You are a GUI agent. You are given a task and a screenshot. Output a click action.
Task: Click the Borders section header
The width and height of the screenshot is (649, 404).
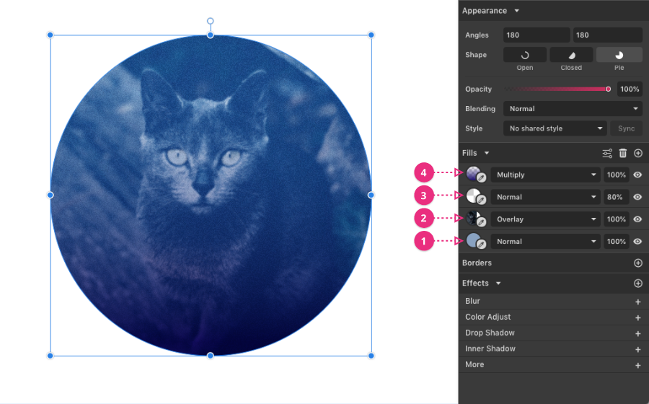tap(477, 263)
